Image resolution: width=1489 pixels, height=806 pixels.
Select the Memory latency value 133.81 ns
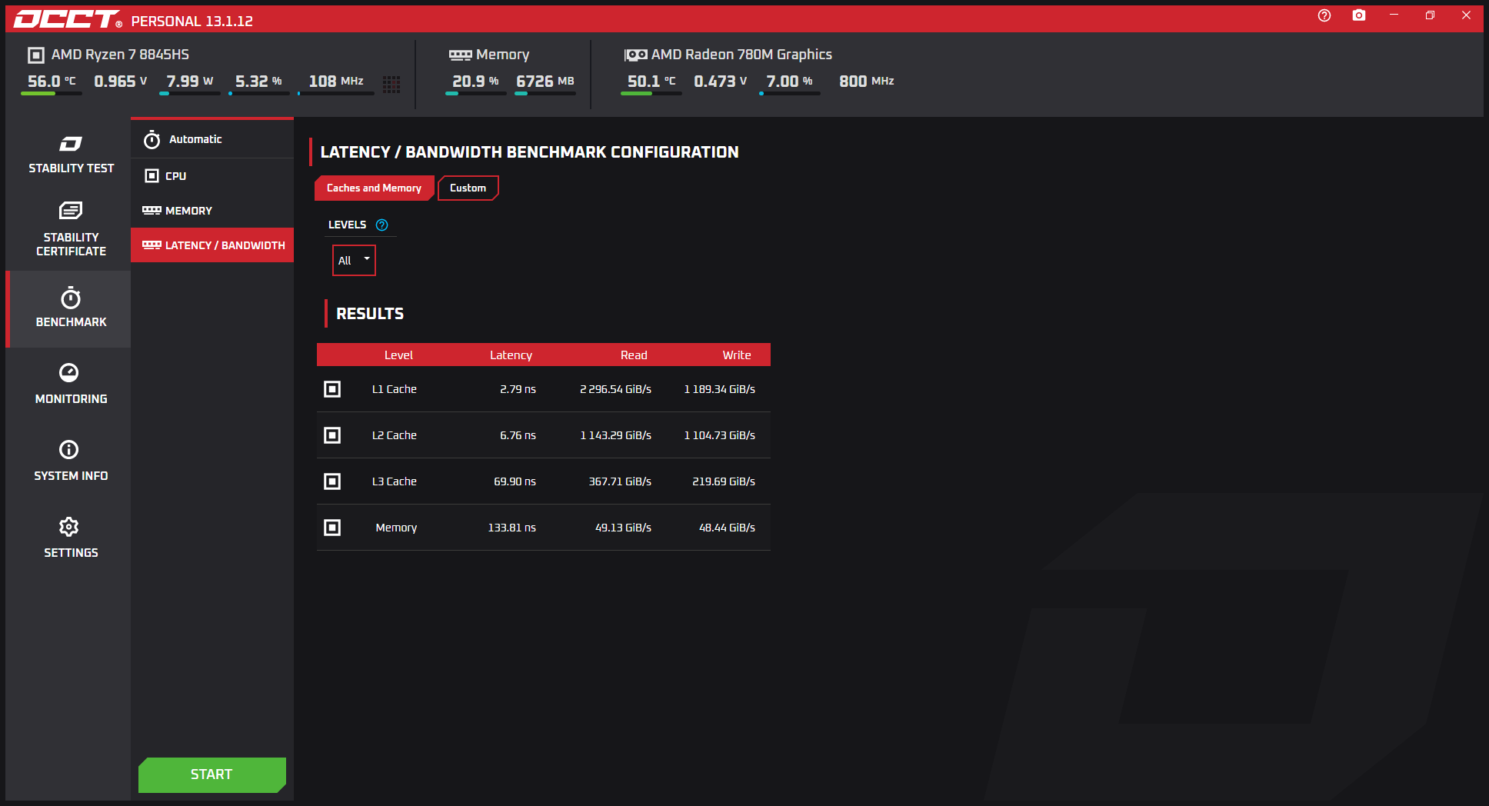pos(511,528)
